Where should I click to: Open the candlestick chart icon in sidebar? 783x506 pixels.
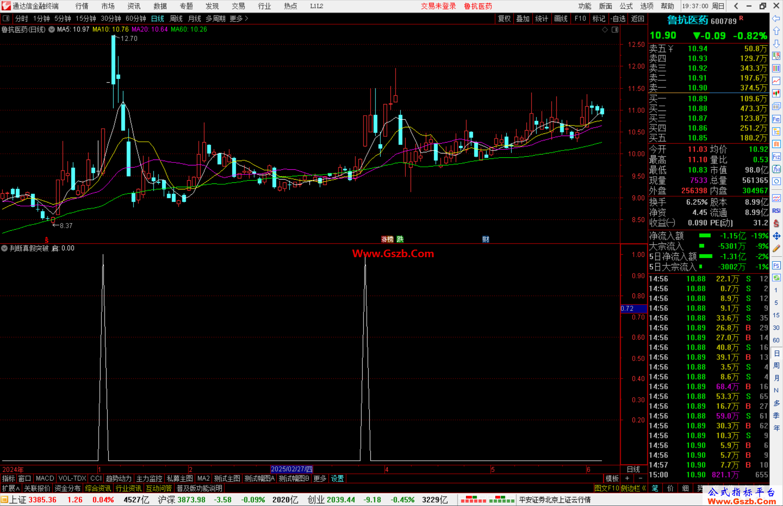[776, 94]
